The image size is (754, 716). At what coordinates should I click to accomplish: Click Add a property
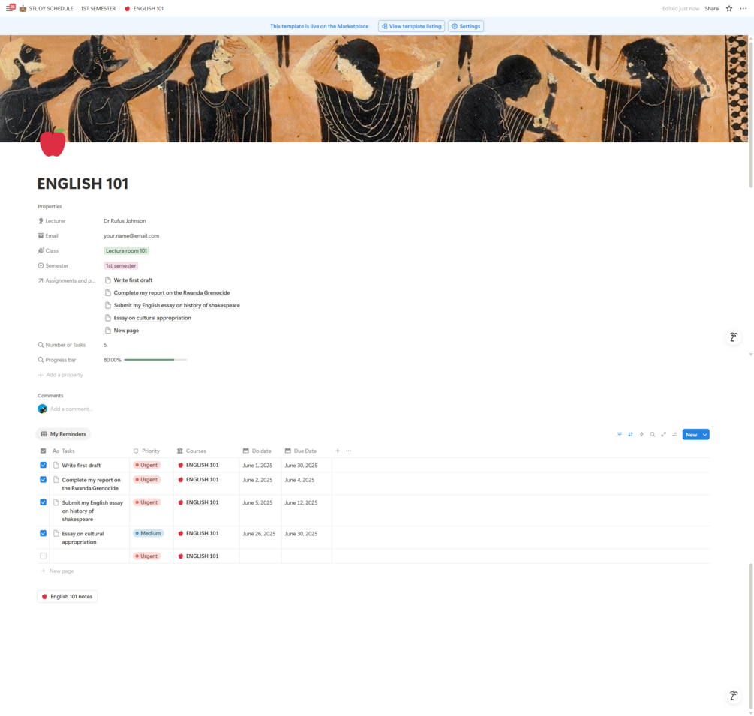tap(61, 375)
